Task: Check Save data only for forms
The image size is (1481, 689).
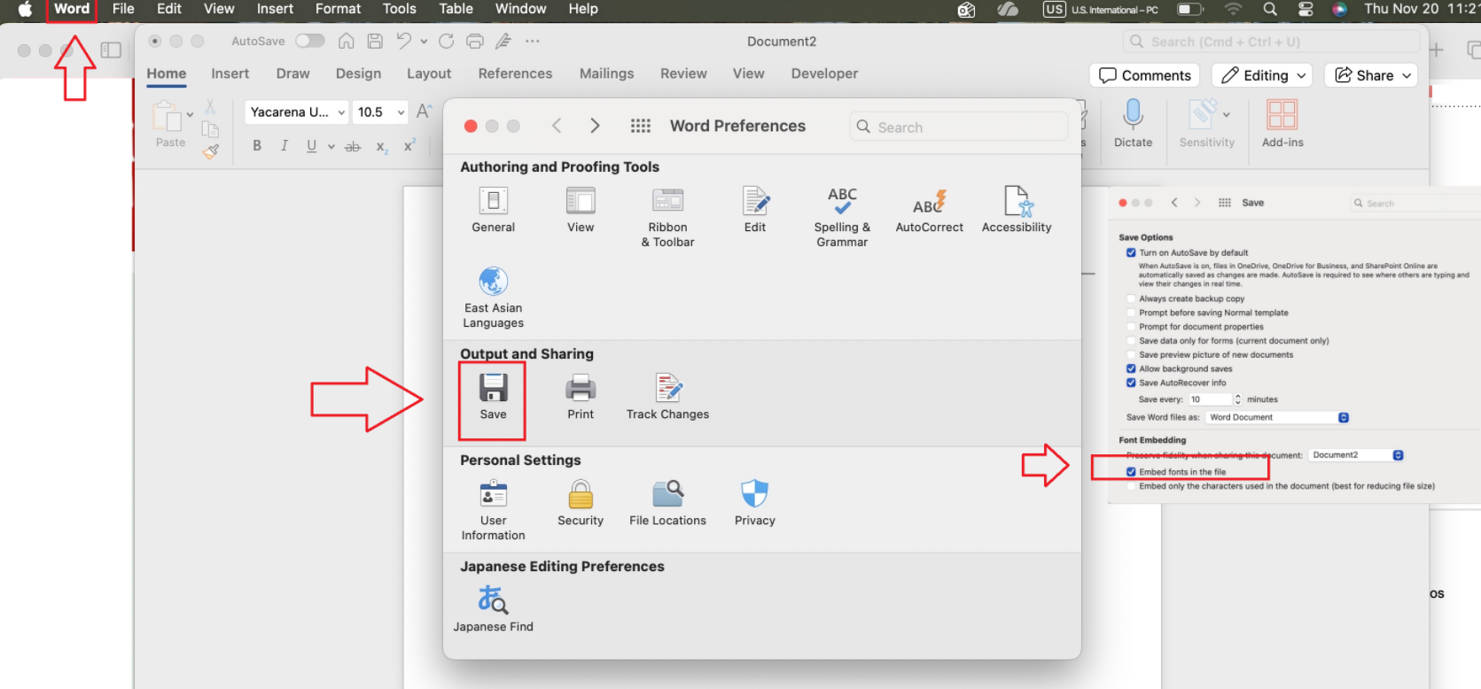Action: (1131, 341)
